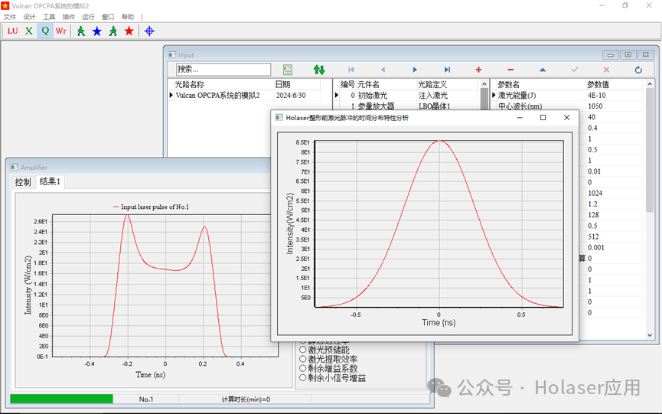Viewport: 662px width, 414px height.
Task: Open the 帮助 menu
Action: point(128,17)
